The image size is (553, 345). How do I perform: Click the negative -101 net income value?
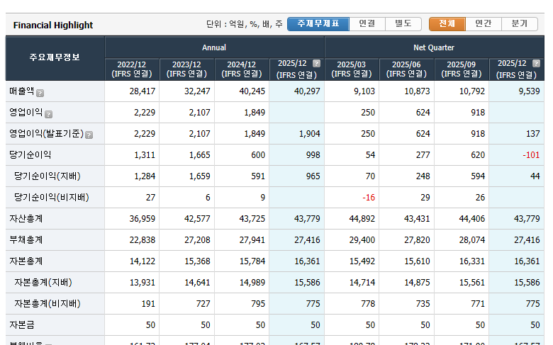[x=531, y=155]
